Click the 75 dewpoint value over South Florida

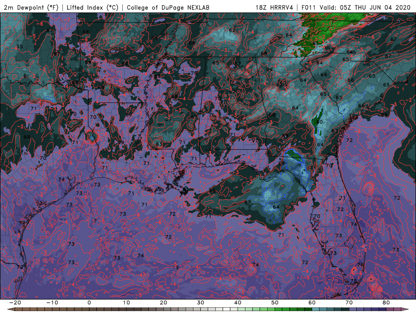click(x=354, y=281)
